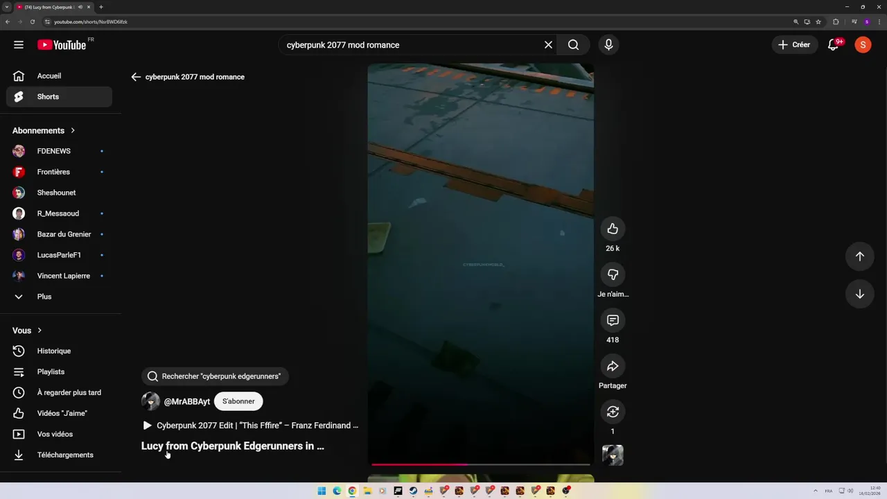Open the LucasParleF1 channel
This screenshot has height=499, width=887.
coord(60,255)
